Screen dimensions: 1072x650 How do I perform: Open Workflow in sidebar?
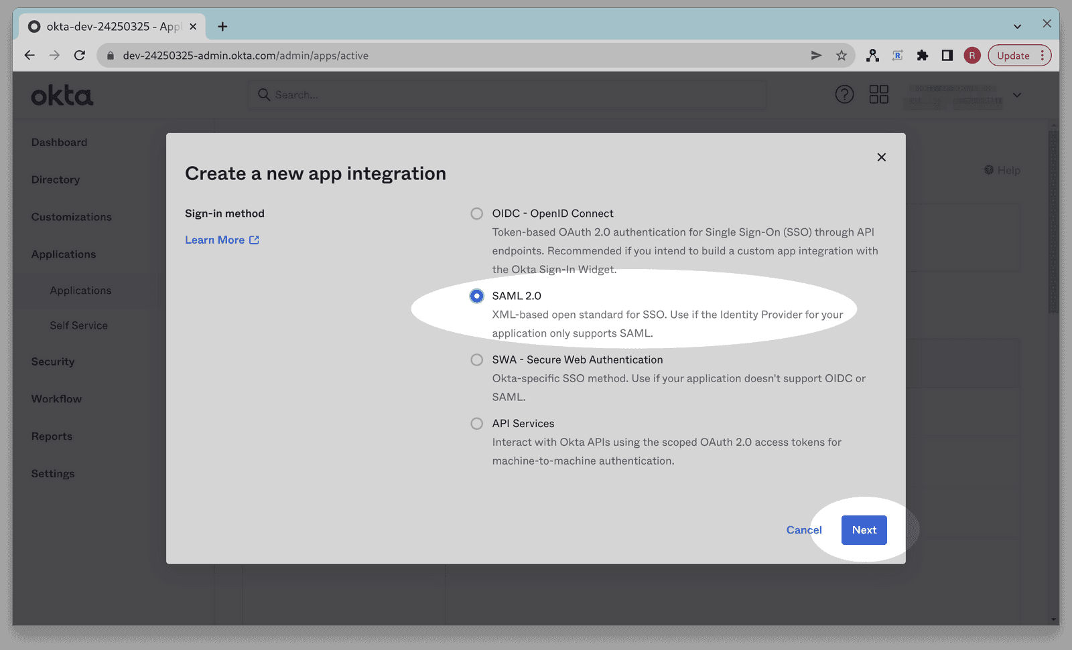(56, 399)
